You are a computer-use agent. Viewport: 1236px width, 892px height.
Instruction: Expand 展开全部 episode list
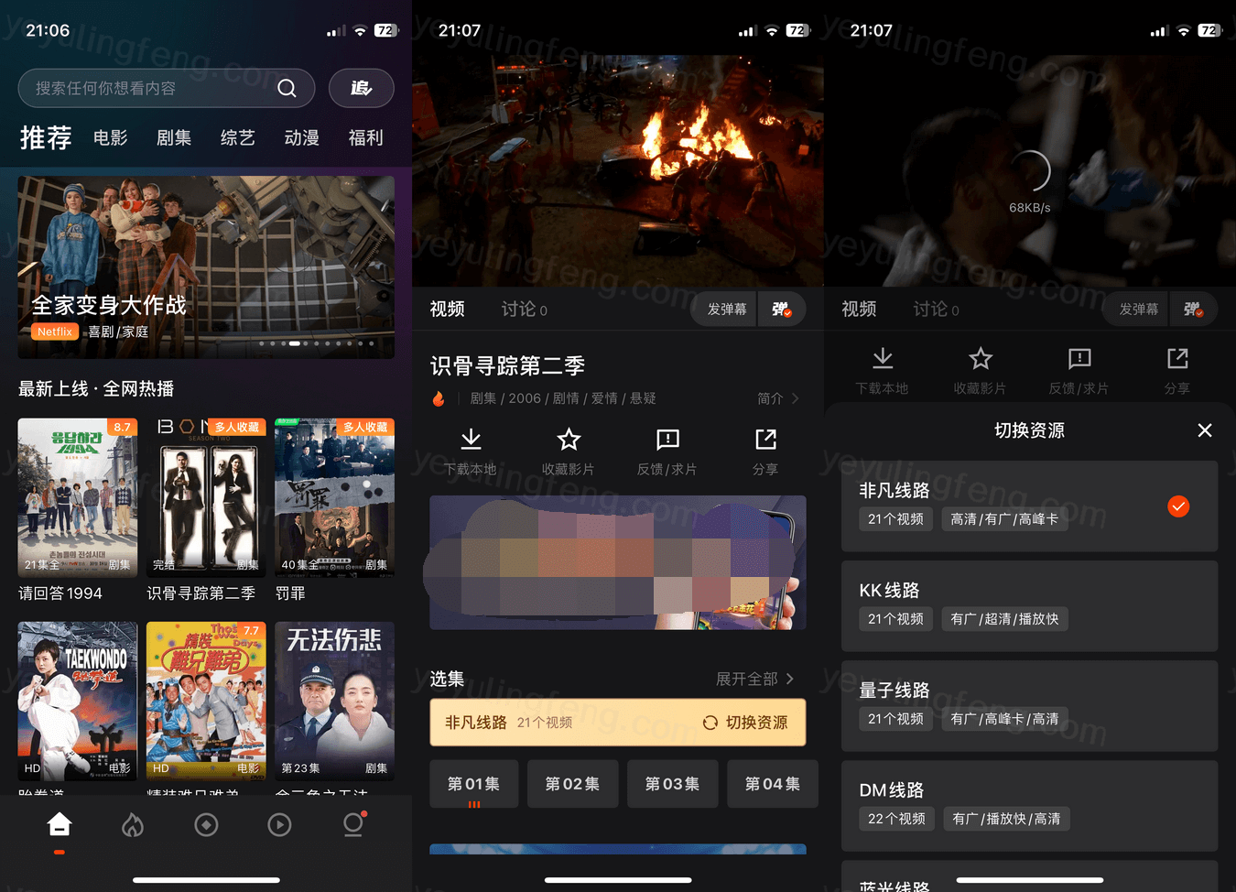(x=755, y=679)
